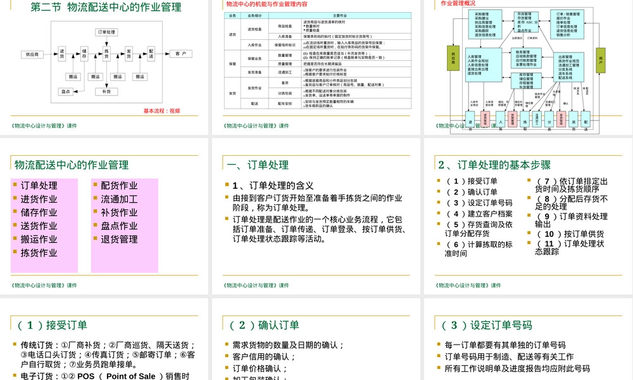Click the 订单处理 bullet in the pink list
The width and height of the screenshot is (633, 380).
(39, 186)
